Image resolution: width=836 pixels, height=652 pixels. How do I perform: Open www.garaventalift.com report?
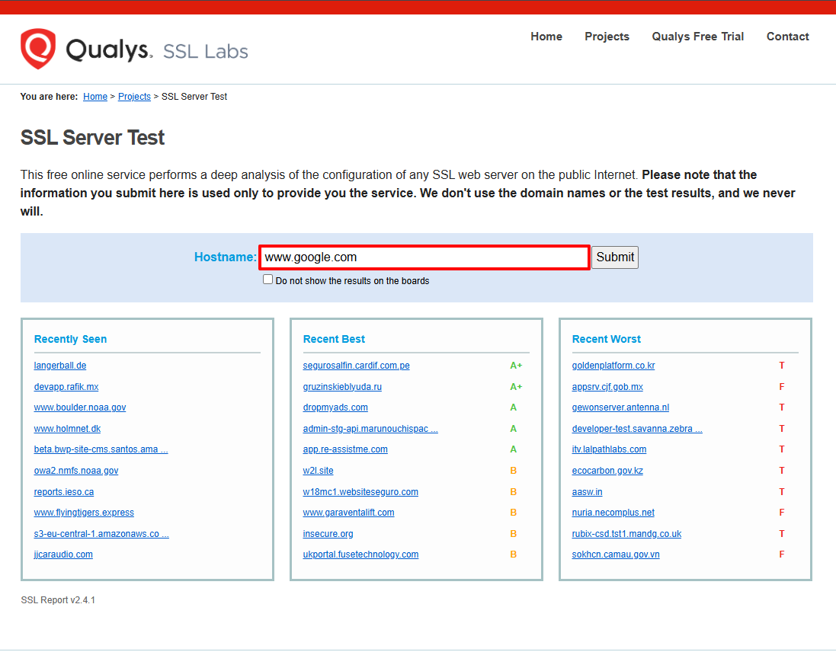pyautogui.click(x=349, y=513)
